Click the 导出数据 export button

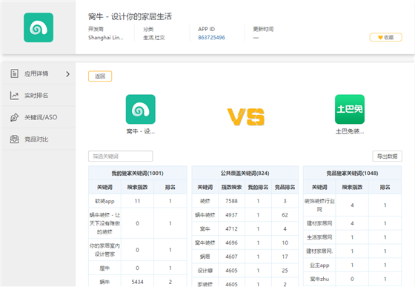coord(387,156)
